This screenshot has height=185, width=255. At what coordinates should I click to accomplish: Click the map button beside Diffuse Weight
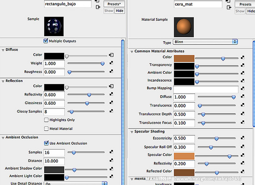(111, 63)
